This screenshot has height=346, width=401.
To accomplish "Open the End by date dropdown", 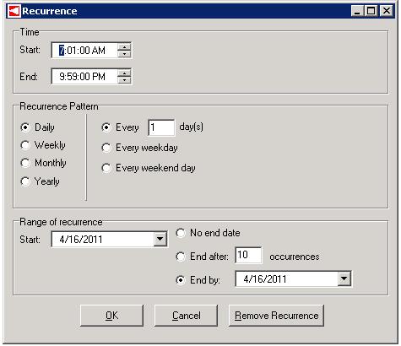I will pyautogui.click(x=344, y=279).
